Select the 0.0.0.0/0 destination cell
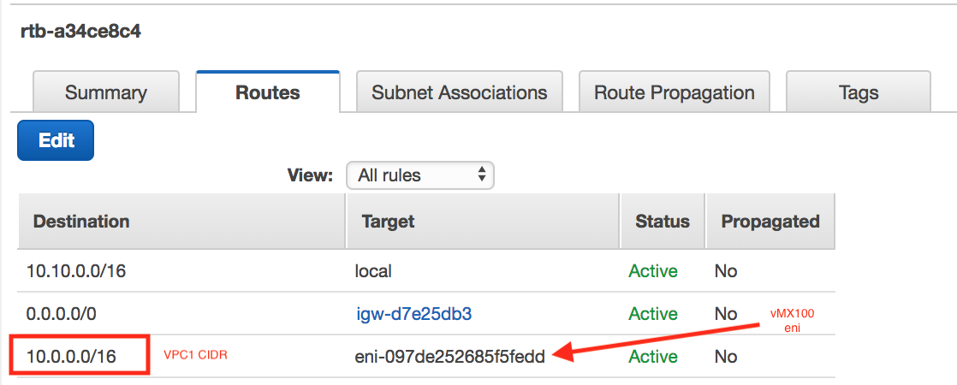This screenshot has height=385, width=957. coord(62,314)
